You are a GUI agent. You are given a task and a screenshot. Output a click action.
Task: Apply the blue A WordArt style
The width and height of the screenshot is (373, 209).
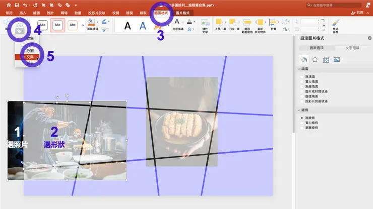pos(143,26)
